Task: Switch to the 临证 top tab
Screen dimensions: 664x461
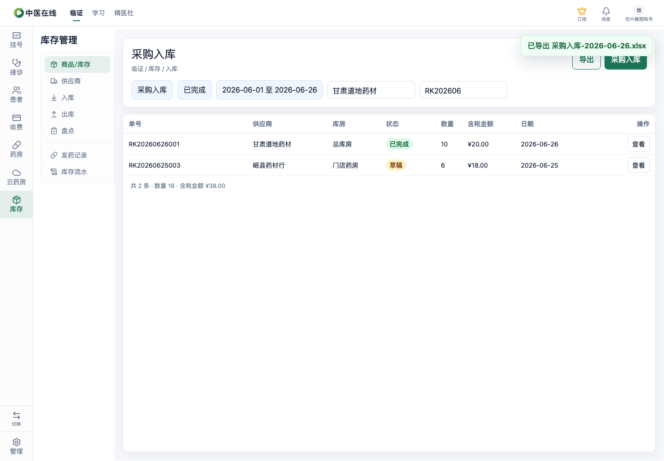Action: click(77, 13)
